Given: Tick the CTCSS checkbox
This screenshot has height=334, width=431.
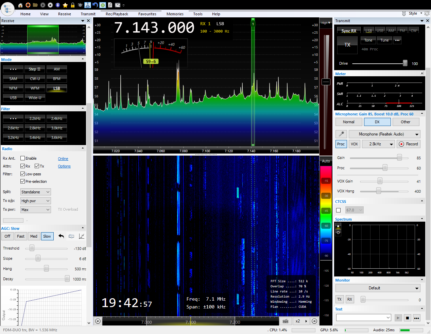Looking at the screenshot, I should point(338,210).
